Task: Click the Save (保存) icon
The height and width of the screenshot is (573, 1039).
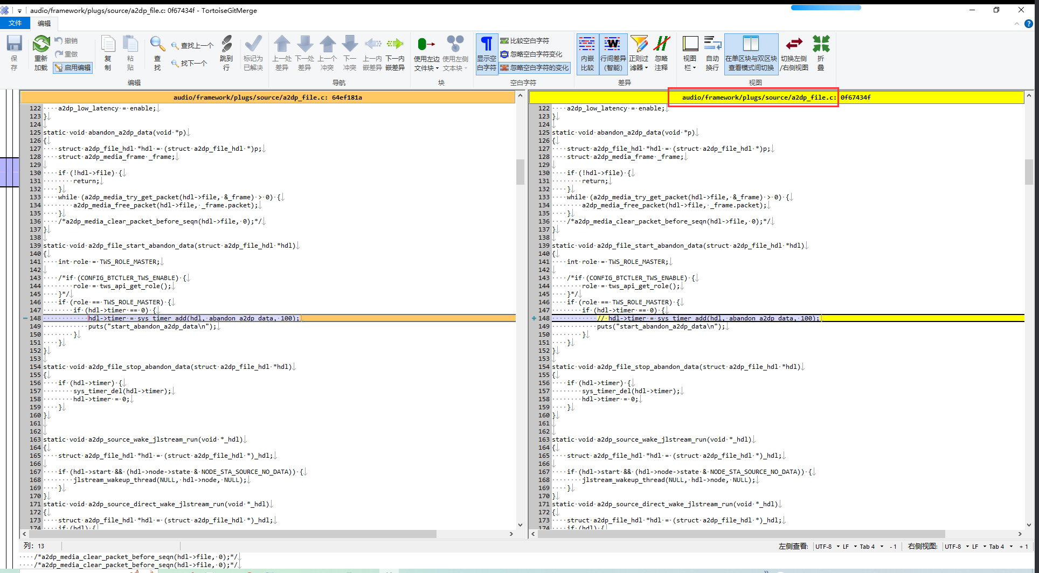Action: 14,53
